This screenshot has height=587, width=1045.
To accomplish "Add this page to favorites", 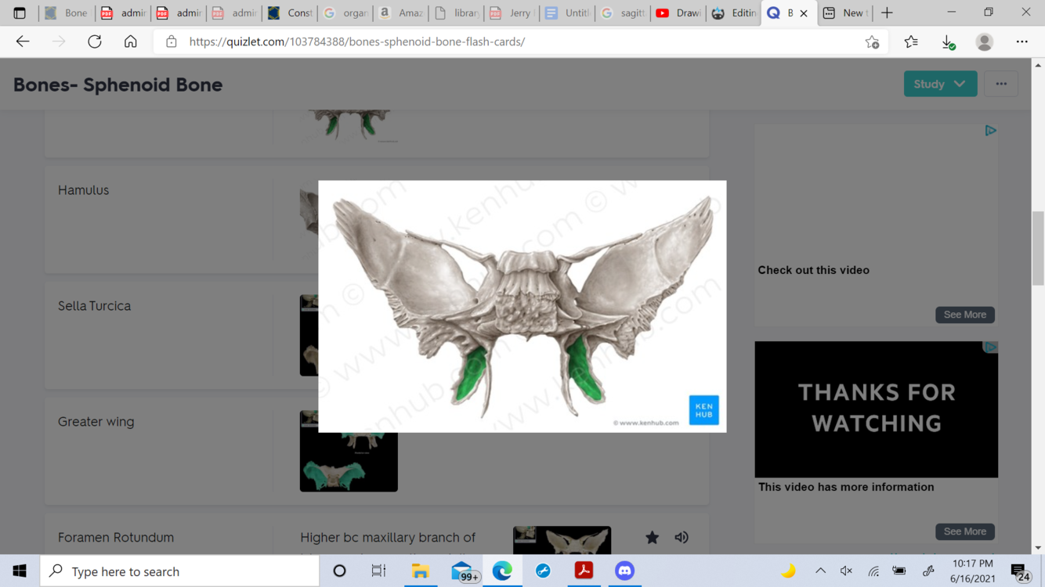I will (872, 42).
